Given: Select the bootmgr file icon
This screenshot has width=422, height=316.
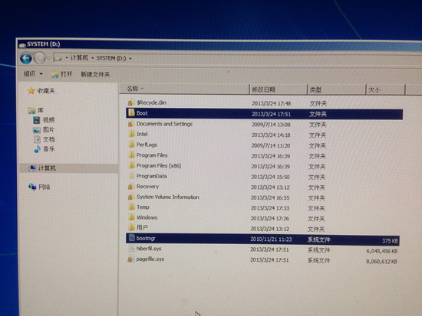Looking at the screenshot, I should 132,238.
